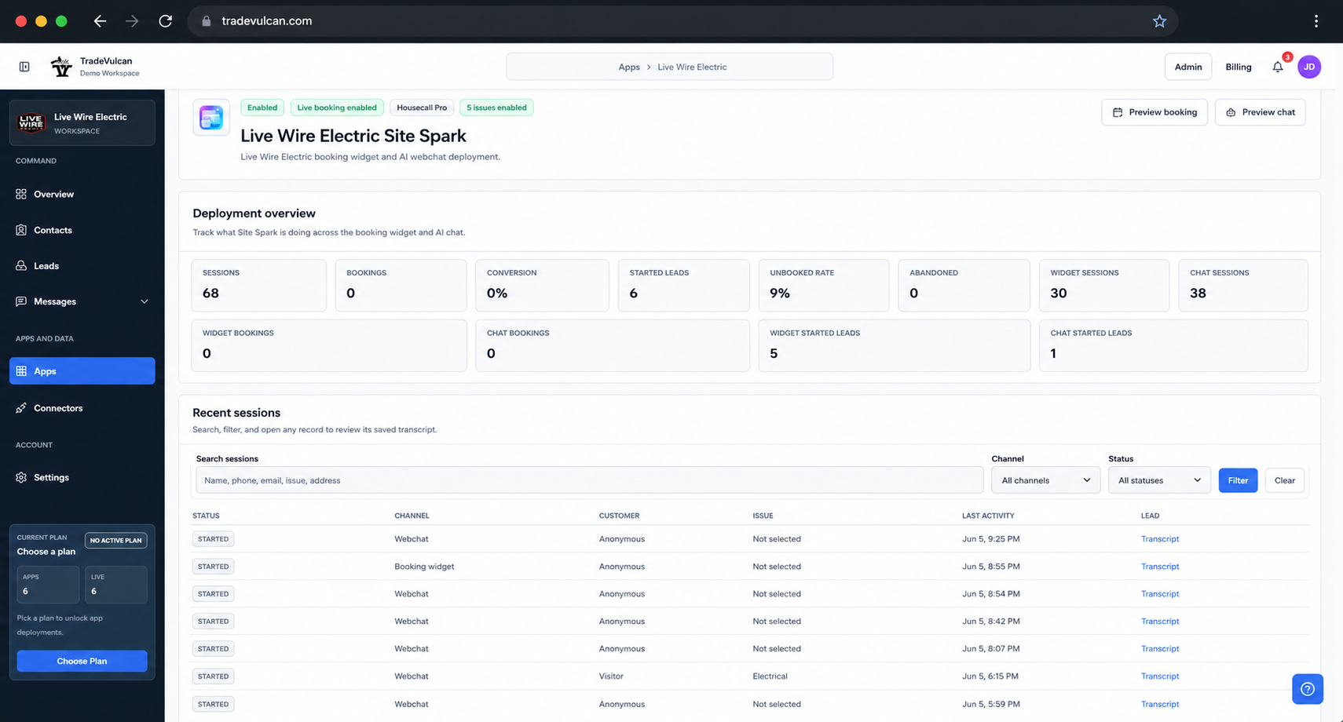Screen dimensions: 1343x722
Task: Select the Apps sidebar item
Action: (x=82, y=371)
